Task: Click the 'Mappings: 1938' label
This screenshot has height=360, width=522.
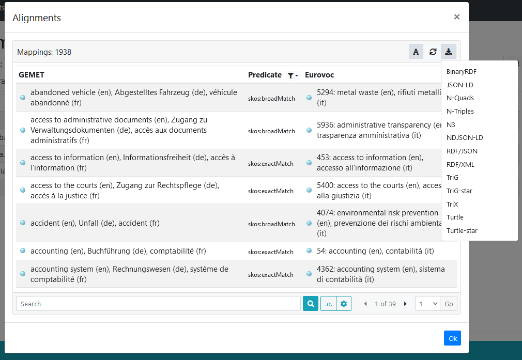Action: [x=44, y=52]
